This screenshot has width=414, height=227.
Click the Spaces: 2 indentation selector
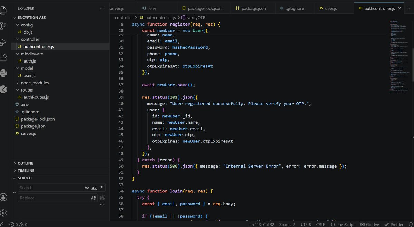287,224
